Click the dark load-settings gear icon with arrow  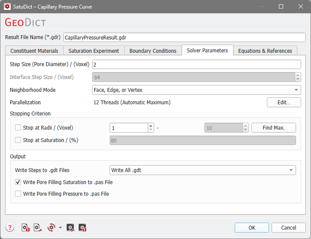[70, 227]
